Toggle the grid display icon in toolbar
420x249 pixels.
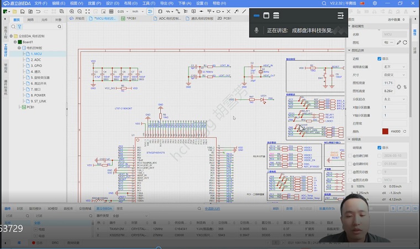pyautogui.click(x=111, y=12)
